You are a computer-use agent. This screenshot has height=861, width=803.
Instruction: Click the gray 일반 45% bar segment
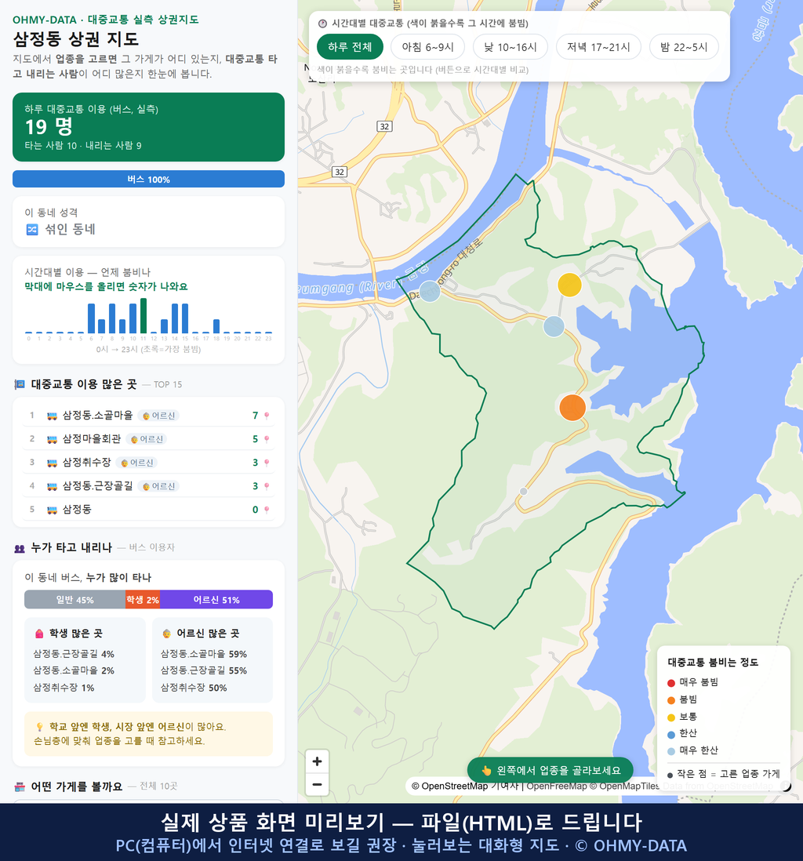(74, 600)
